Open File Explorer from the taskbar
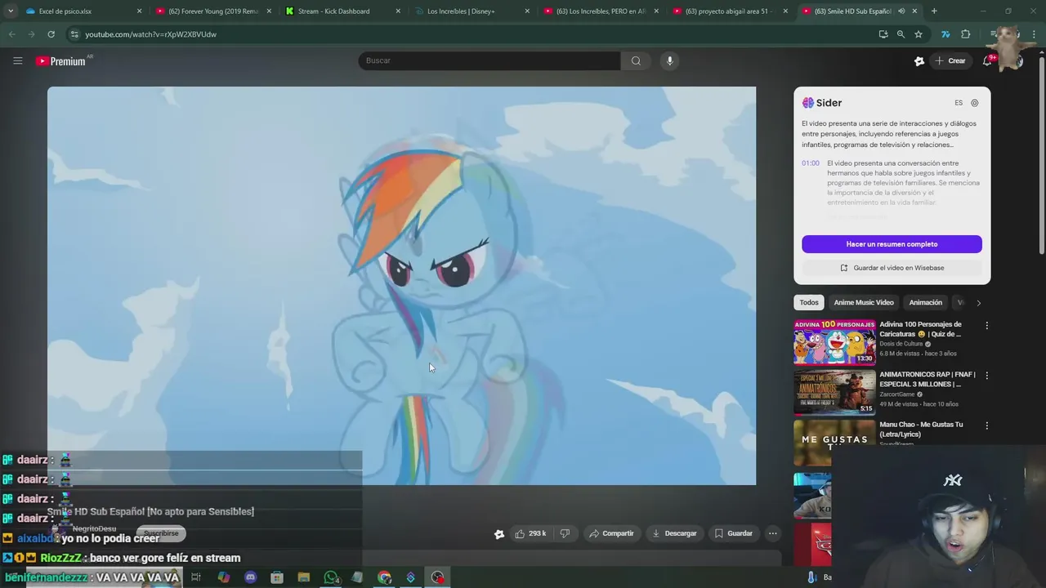This screenshot has width=1046, height=588. pos(304,577)
